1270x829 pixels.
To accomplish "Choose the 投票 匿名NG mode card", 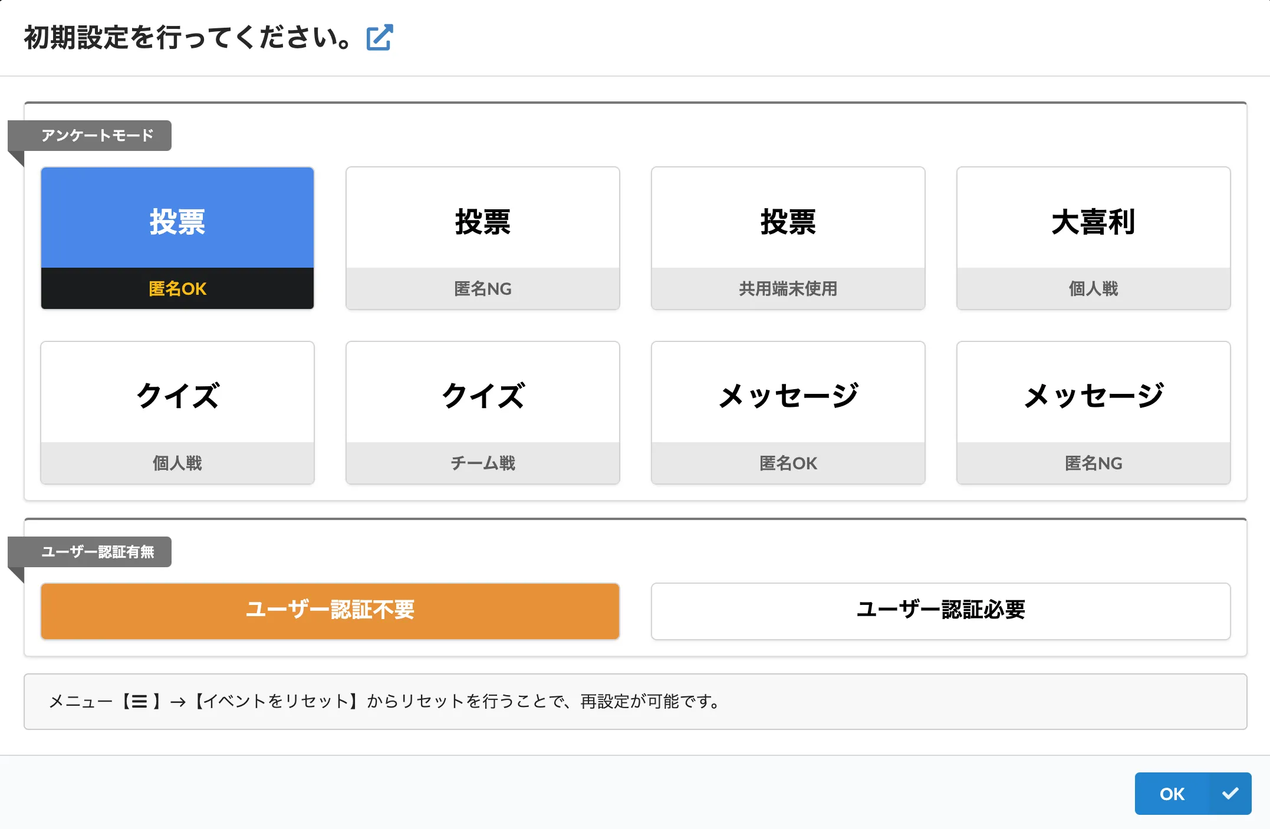I will click(483, 238).
